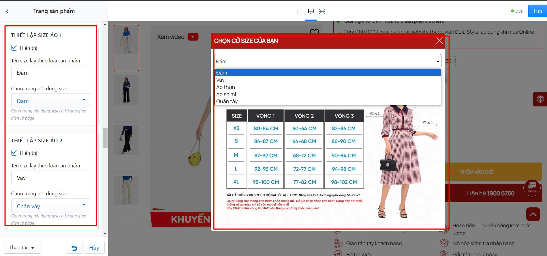The width and height of the screenshot is (547, 256).
Task: Click the Mở hộp kiểm tra box icon
Action: tap(444, 243)
